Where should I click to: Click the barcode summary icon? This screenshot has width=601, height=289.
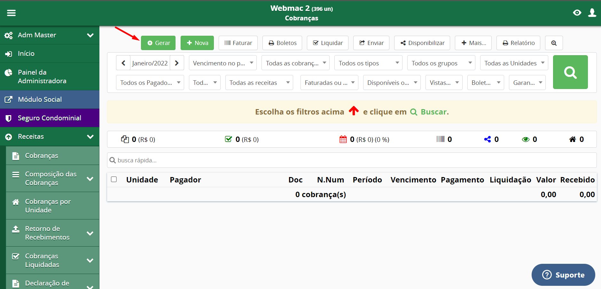click(x=441, y=139)
